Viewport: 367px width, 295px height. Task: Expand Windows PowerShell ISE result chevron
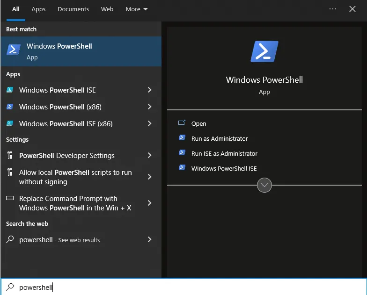(x=150, y=90)
